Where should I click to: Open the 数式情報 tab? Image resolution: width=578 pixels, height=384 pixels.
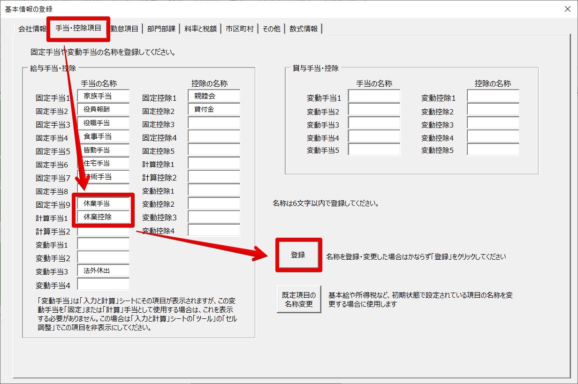tap(303, 29)
